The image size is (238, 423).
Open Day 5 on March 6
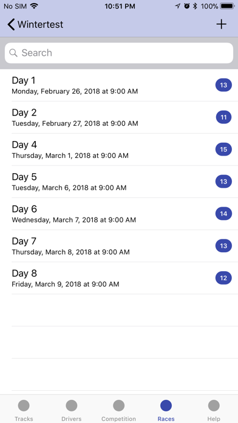[x=119, y=182]
